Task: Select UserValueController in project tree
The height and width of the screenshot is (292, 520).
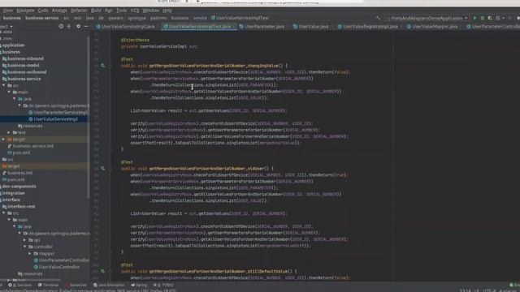Action: tap(57, 267)
